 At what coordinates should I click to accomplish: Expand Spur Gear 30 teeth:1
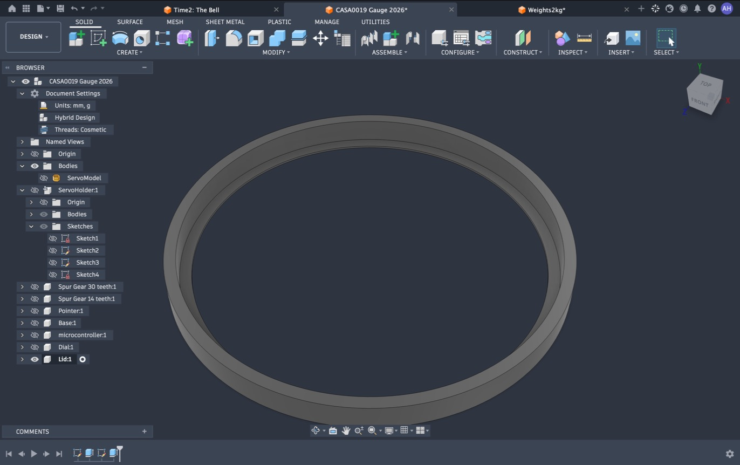click(22, 286)
